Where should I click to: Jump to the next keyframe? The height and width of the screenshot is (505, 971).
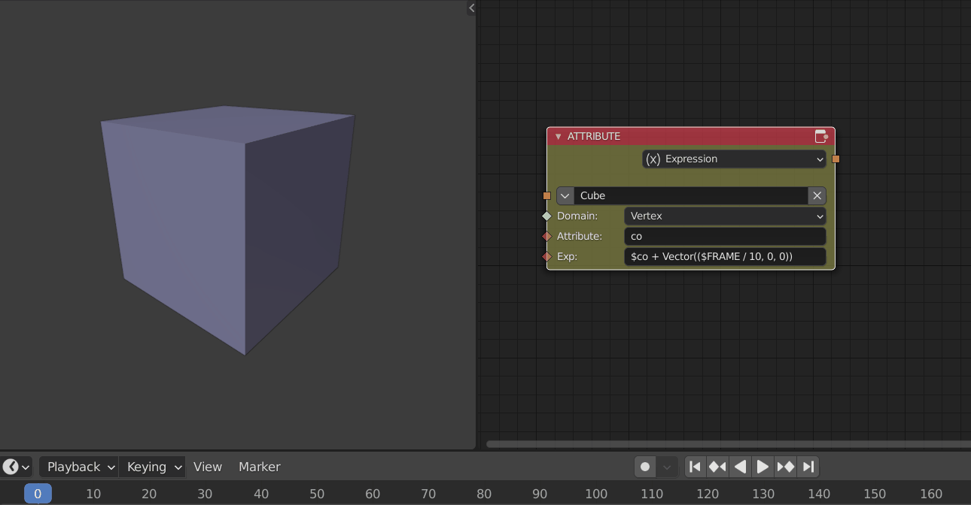click(785, 467)
